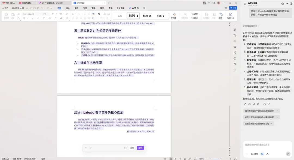This screenshot has height=160, width=294.
Task: Select suggestion 如何优化报告中的挑战与展望部分
Action: [x=261, y=111]
